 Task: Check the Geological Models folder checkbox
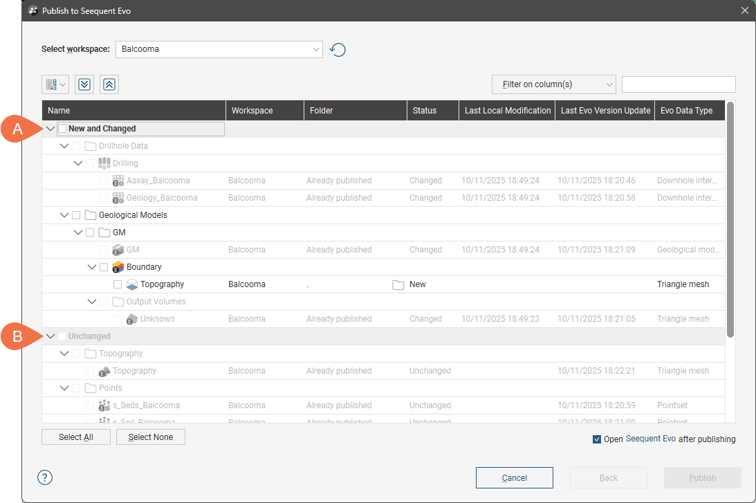tap(76, 215)
